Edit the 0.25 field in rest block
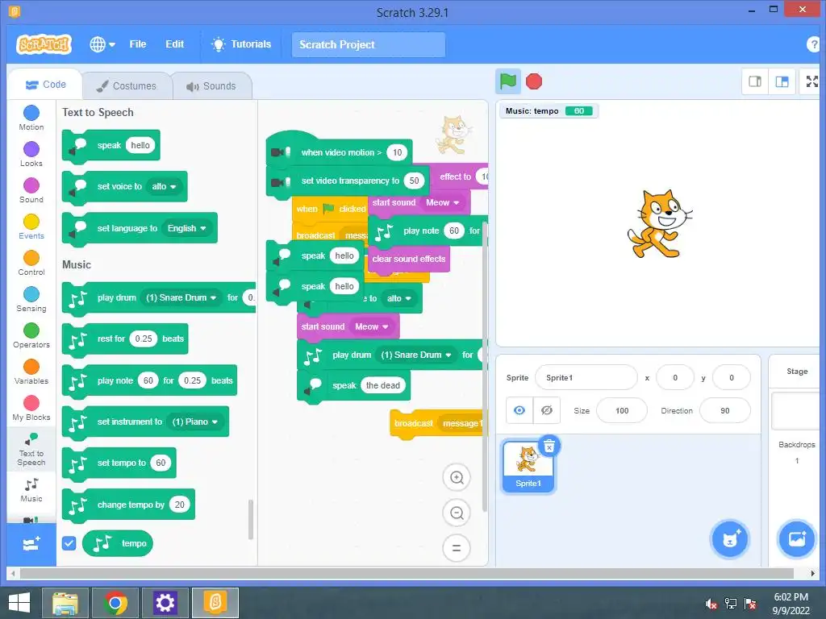 [x=144, y=339]
